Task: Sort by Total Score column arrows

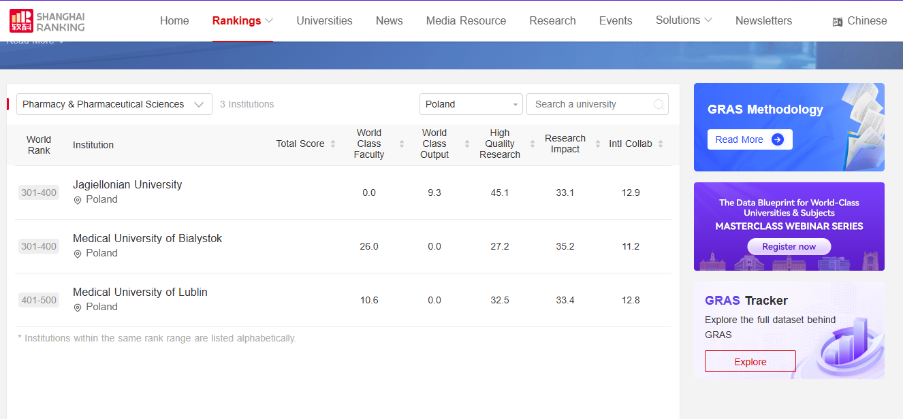Action: (333, 144)
